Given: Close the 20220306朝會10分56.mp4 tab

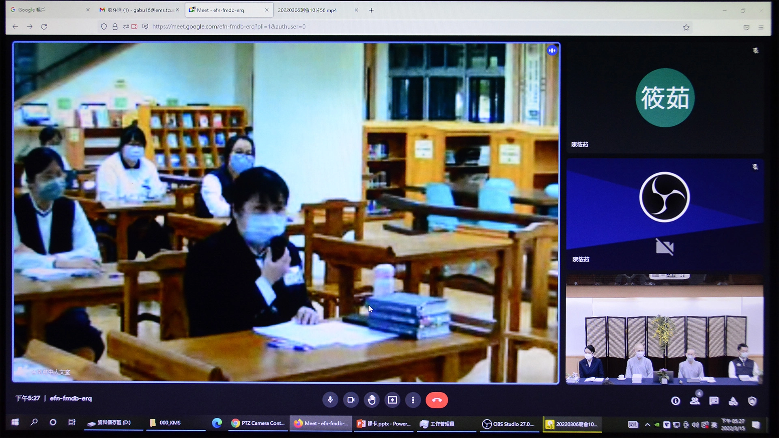Looking at the screenshot, I should tap(356, 10).
